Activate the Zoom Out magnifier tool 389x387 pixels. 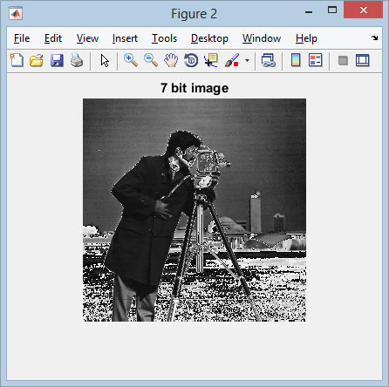pyautogui.click(x=151, y=60)
